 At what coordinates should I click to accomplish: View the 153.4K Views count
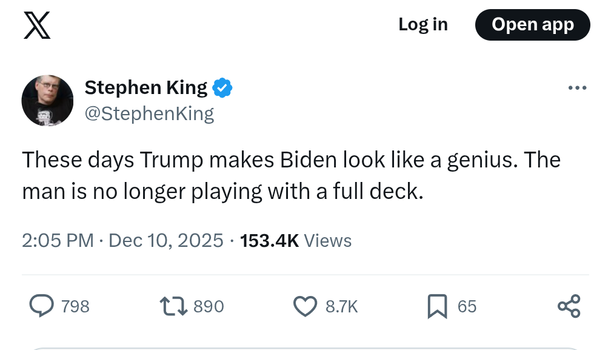(x=296, y=241)
